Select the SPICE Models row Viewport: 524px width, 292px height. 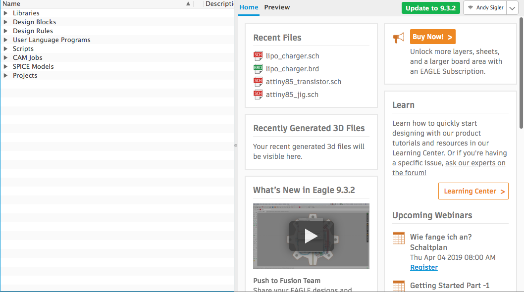point(117,66)
